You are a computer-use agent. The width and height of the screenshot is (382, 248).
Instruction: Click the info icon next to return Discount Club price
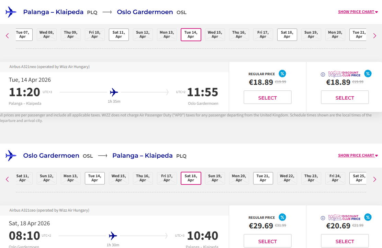[323, 218]
